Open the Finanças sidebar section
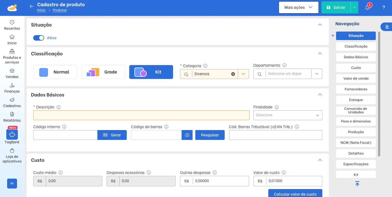392x197 pixels. coord(12,88)
